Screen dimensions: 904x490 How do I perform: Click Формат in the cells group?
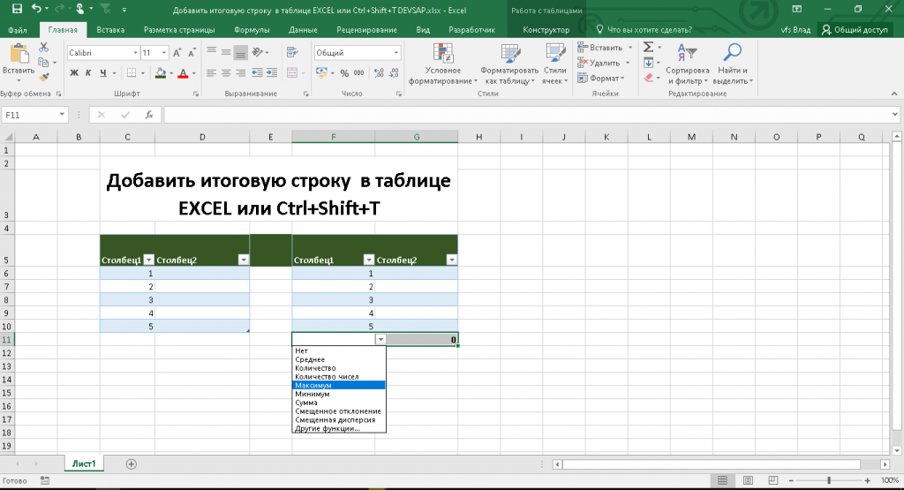[600, 77]
